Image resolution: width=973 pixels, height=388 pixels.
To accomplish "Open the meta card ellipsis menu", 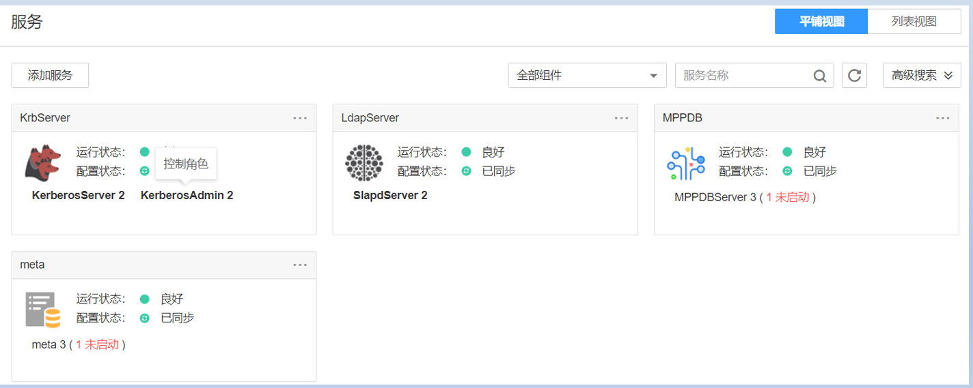I will [x=300, y=265].
